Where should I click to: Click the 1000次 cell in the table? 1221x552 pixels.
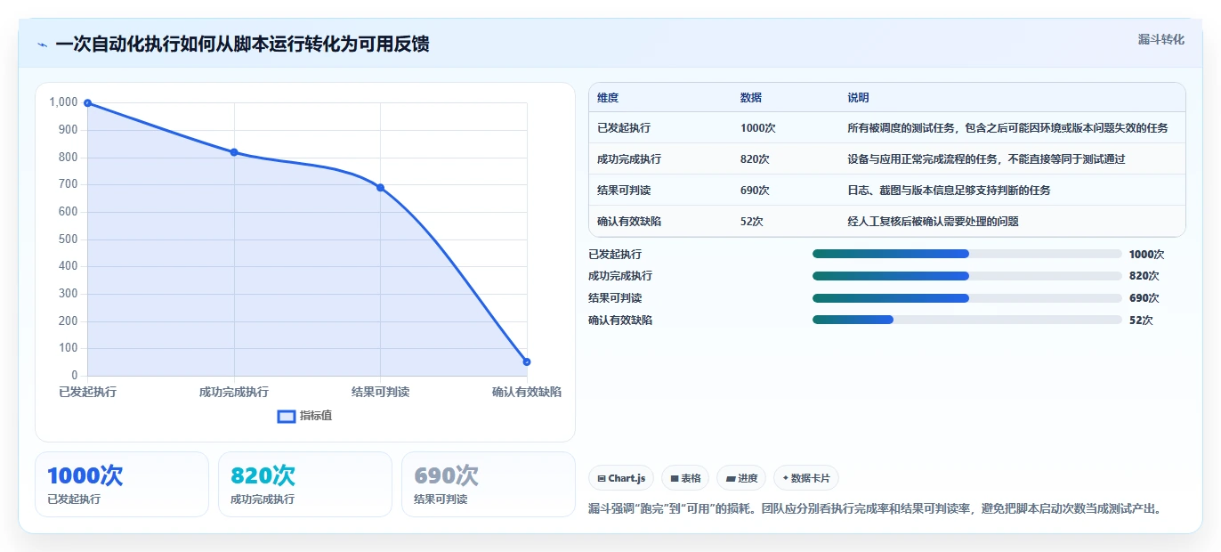click(758, 128)
